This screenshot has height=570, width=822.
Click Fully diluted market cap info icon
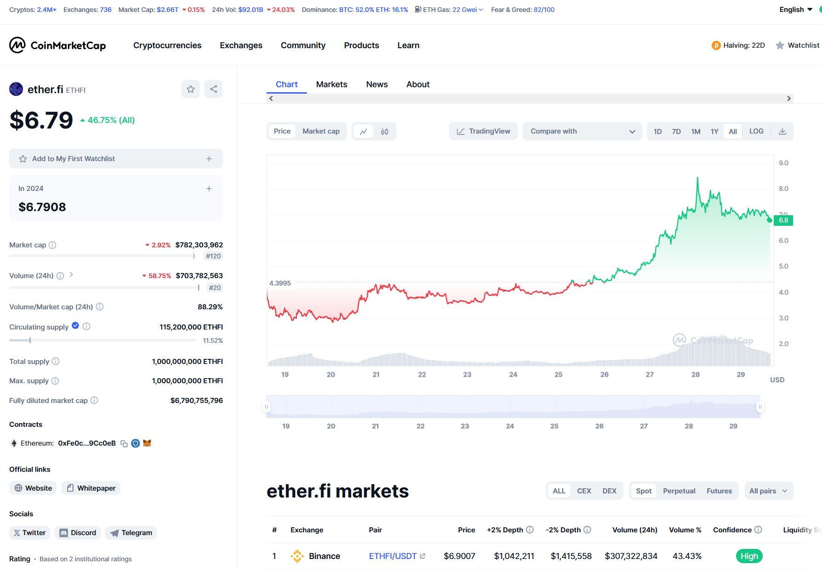click(x=94, y=400)
